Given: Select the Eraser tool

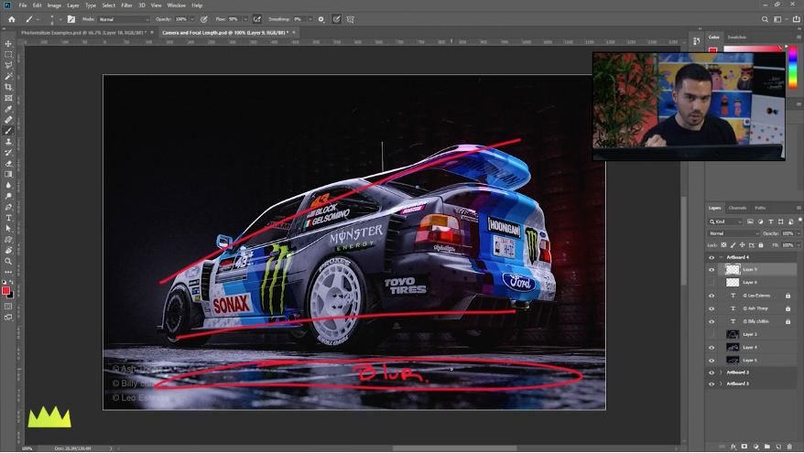Looking at the screenshot, I should click(8, 164).
